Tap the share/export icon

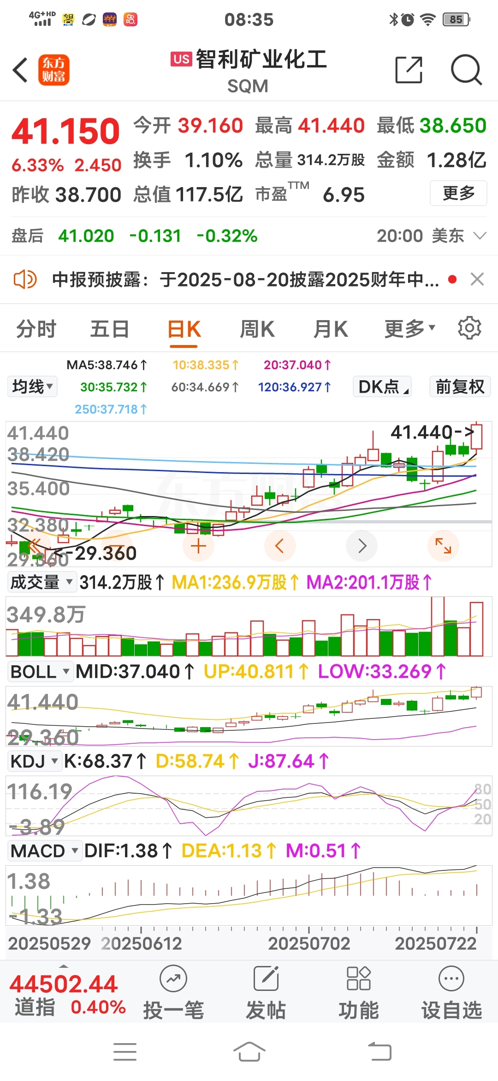point(409,70)
